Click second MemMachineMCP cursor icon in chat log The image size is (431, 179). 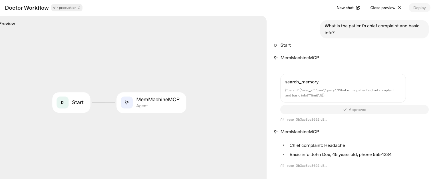tap(276, 132)
